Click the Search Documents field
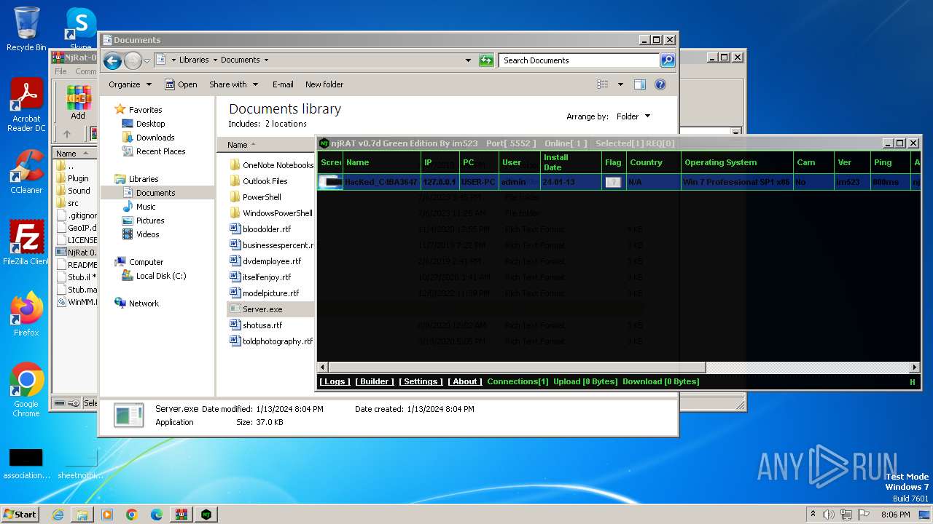Viewport: 933px width, 524px height. point(579,60)
